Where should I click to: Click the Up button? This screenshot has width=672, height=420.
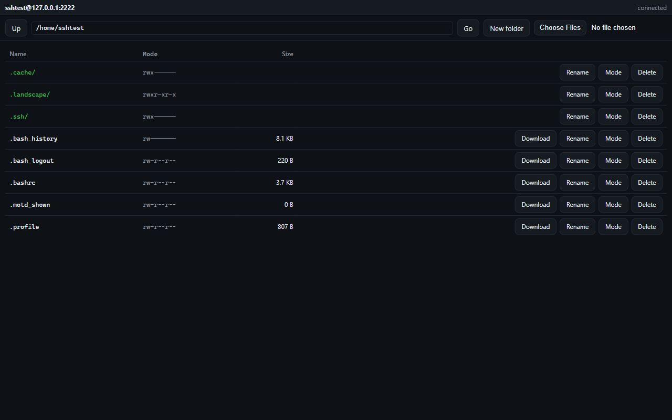(x=16, y=28)
